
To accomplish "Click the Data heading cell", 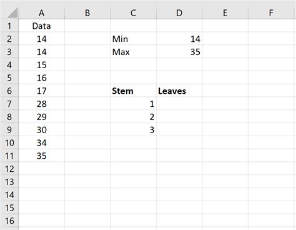I will coord(42,26).
